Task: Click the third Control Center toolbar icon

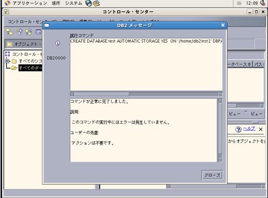Action: pos(29,32)
